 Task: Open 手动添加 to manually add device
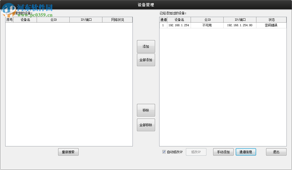[223, 152]
